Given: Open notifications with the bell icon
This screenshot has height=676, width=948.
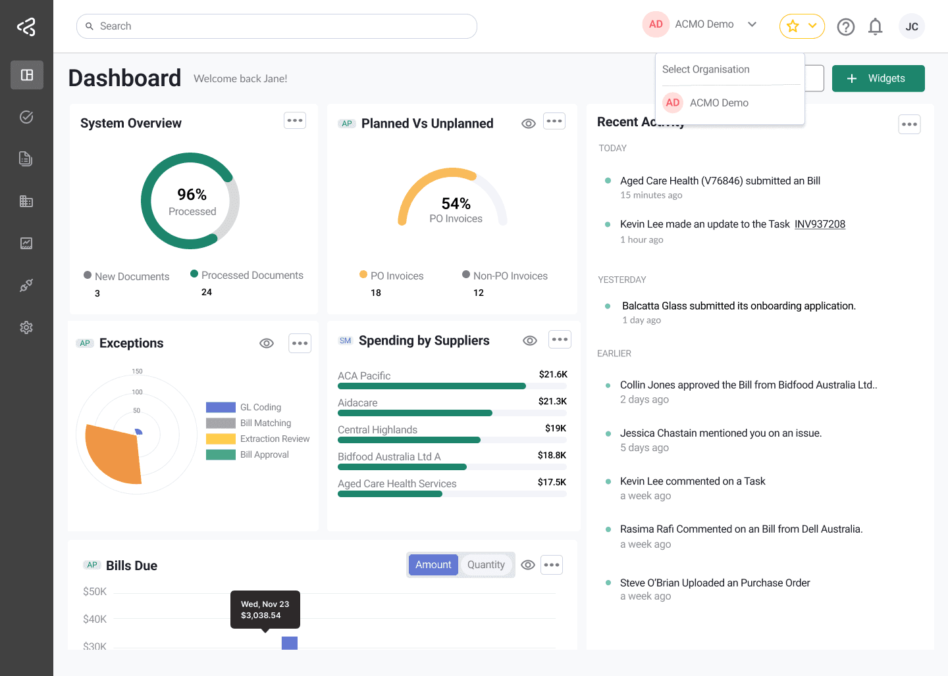Looking at the screenshot, I should 876,26.
